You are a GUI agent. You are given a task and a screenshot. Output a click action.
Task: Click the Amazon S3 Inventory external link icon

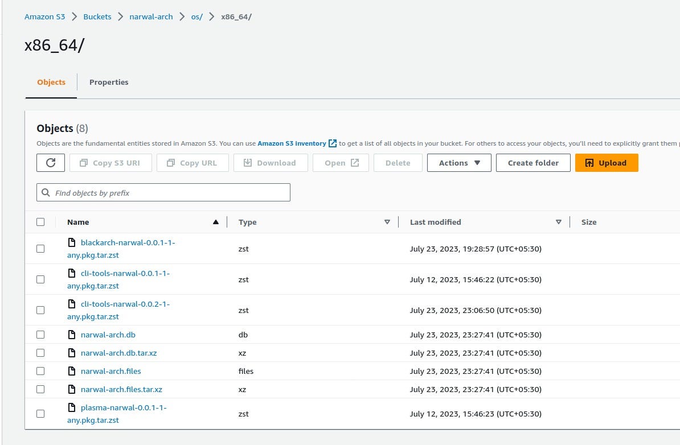pos(332,143)
